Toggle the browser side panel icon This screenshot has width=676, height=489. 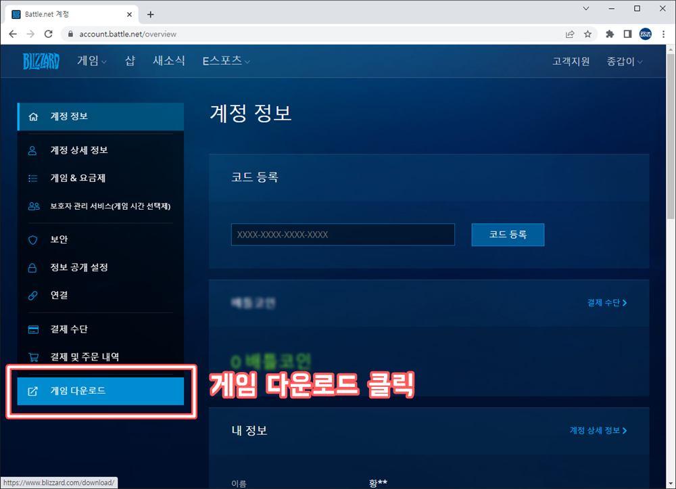[628, 34]
